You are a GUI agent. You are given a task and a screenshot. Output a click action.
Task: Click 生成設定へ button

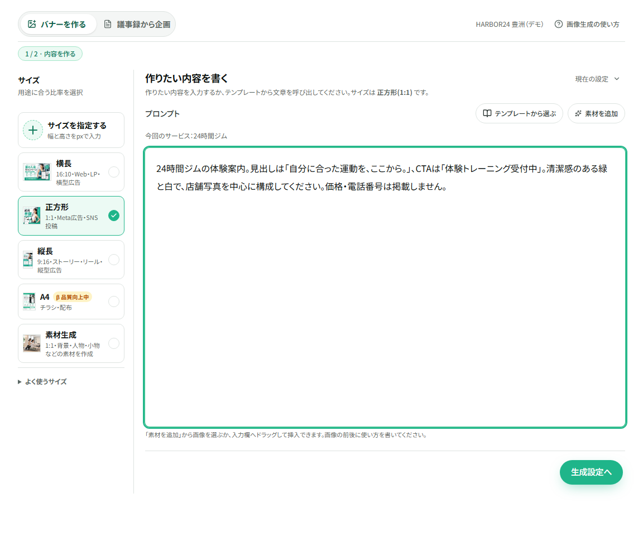pos(591,472)
